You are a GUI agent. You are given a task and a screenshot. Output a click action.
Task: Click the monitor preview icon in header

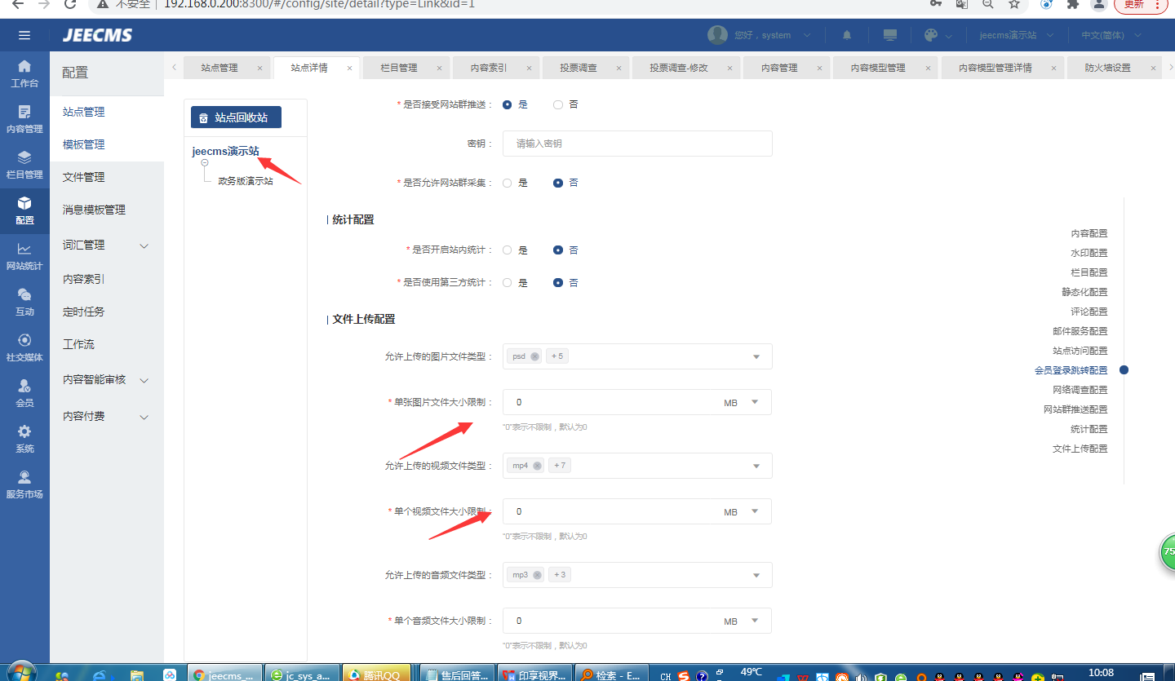pos(890,35)
